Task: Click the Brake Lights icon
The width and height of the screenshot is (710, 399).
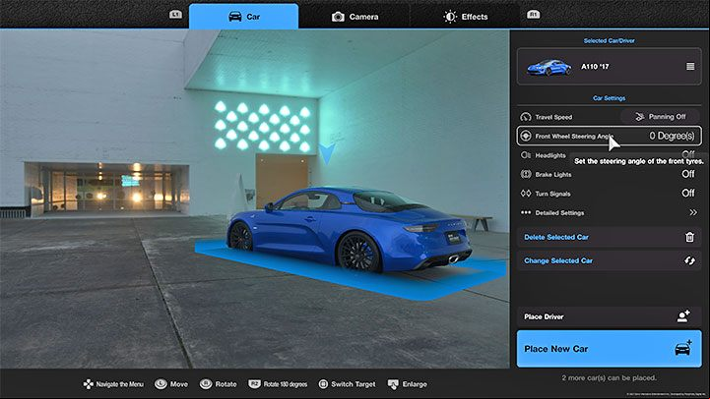Action: coord(525,174)
